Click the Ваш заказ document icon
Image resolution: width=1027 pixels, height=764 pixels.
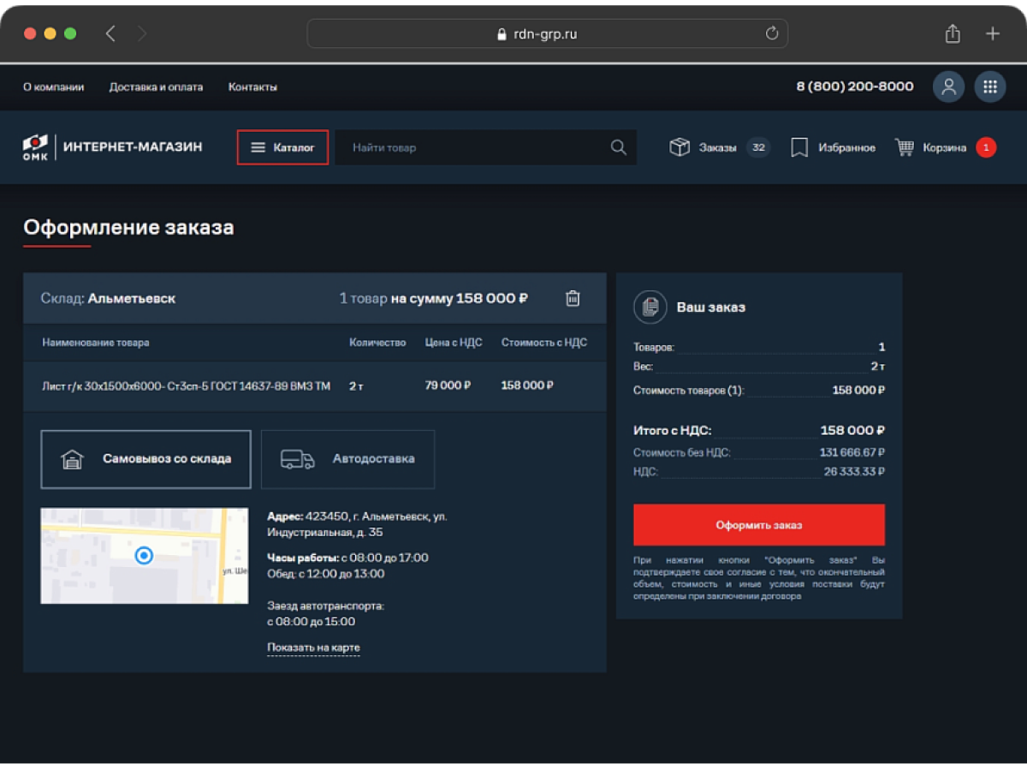coord(650,307)
